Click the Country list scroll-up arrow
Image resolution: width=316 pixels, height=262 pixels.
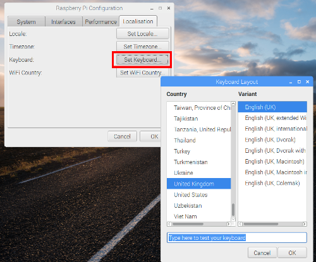[233, 104]
